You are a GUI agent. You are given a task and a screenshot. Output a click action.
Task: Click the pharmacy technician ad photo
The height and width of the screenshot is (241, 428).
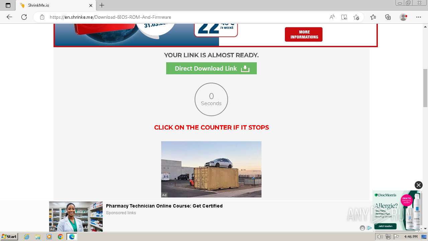[76, 217]
